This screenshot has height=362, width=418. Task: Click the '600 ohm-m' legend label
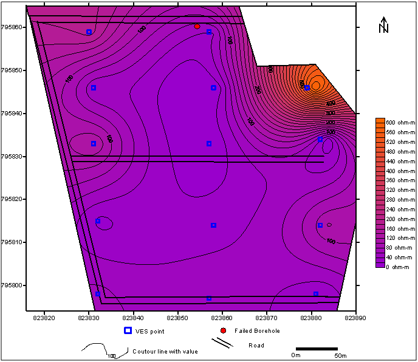coord(398,123)
